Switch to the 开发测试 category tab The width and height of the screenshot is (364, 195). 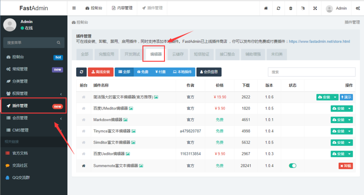coord(132,54)
